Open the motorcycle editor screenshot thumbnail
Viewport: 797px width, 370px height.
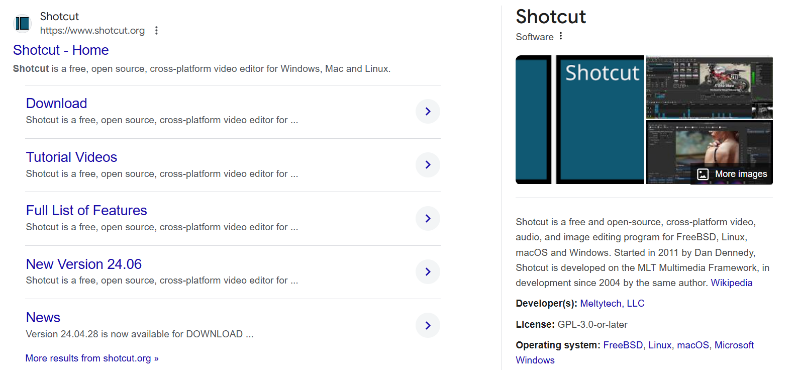coord(709,87)
